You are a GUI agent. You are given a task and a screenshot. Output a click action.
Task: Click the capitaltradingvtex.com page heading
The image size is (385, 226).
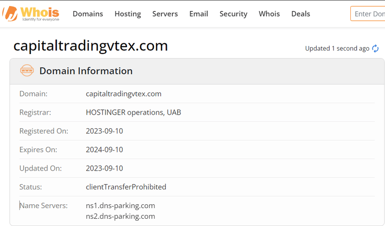tap(90, 46)
